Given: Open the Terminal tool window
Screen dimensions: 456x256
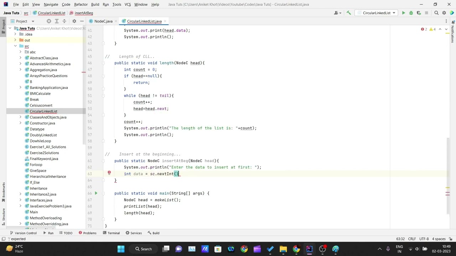Looking at the screenshot, I should (x=111, y=233).
